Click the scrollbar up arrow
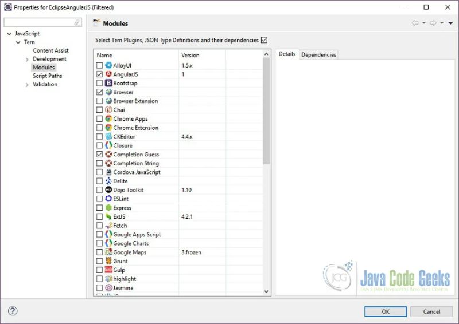 coord(266,54)
